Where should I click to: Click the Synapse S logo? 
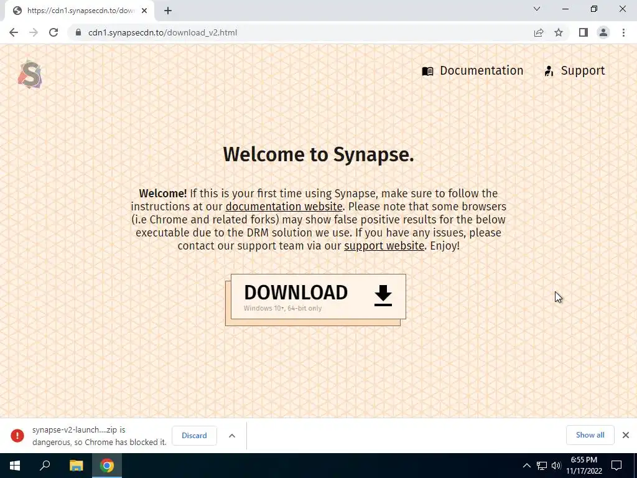[x=30, y=75]
